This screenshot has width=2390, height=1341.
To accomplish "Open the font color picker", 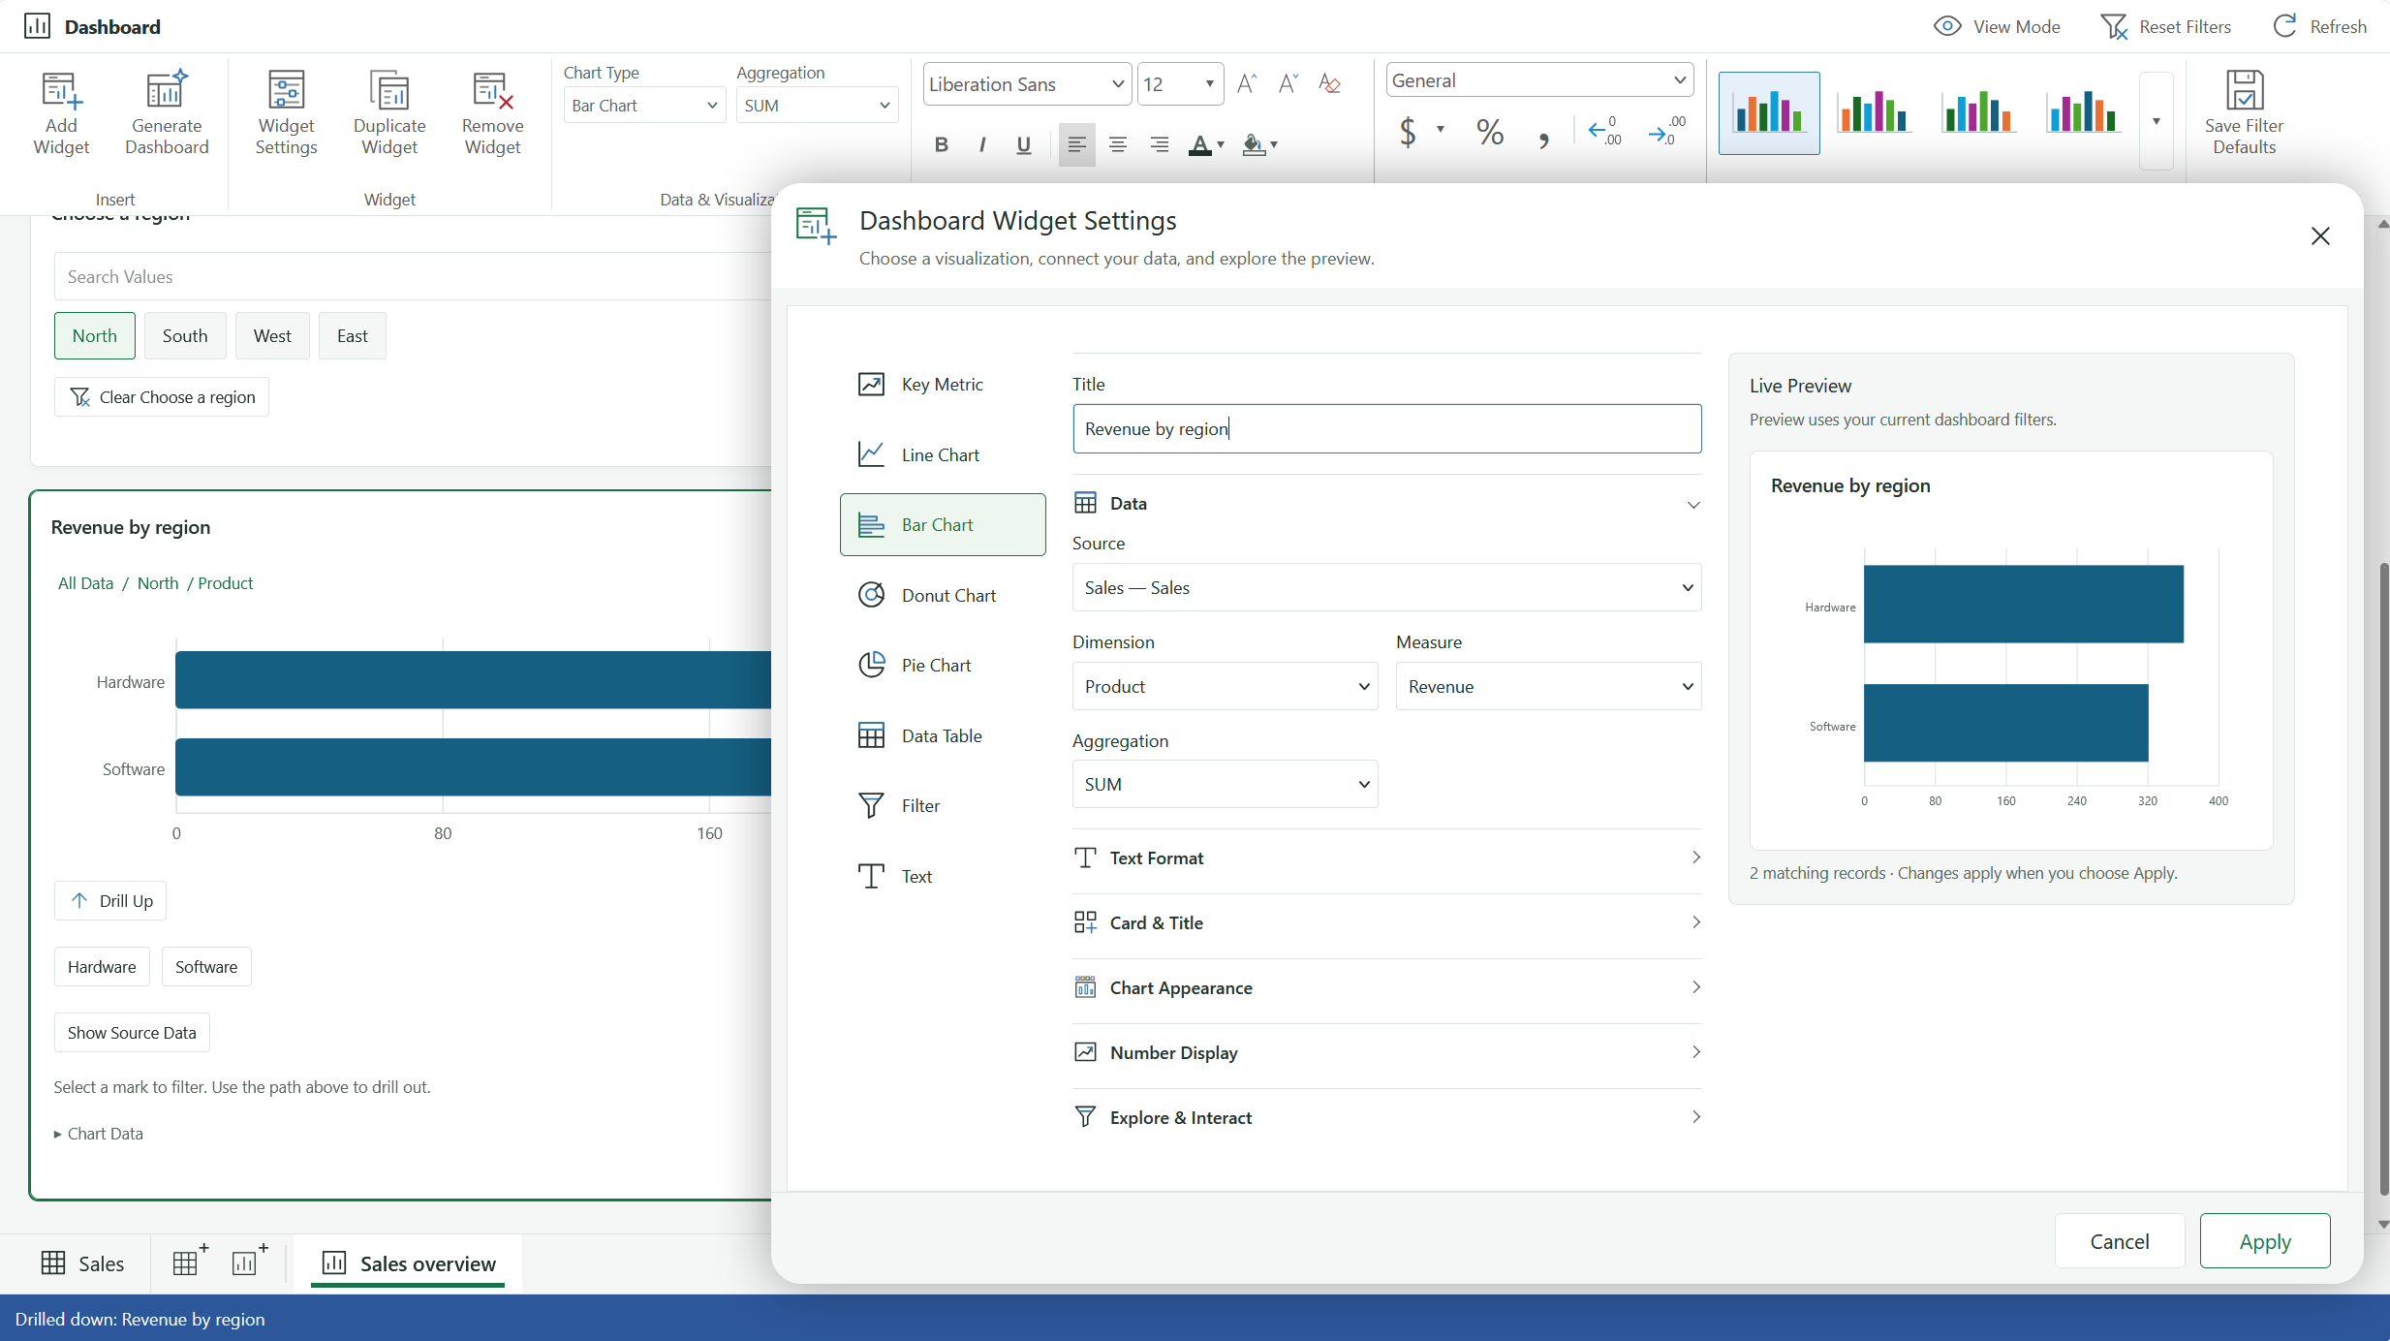I will pos(1207,144).
